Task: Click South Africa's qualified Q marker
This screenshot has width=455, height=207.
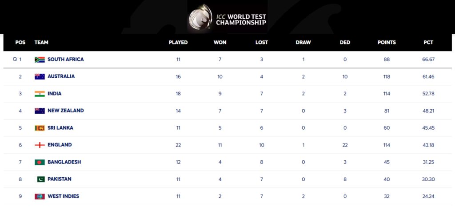Action: point(14,60)
